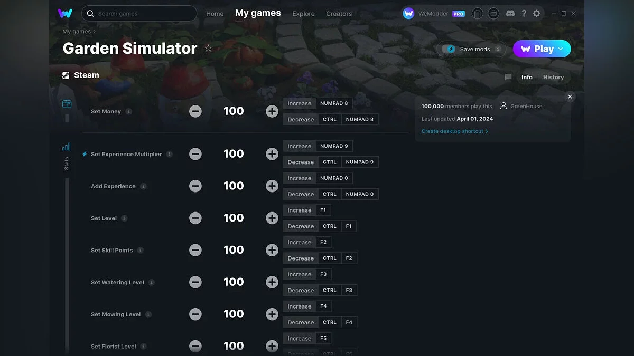The image size is (634, 356).
Task: Open the Create desktop shortcut link
Action: click(453, 131)
